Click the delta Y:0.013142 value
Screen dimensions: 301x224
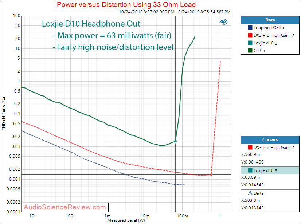(x=253, y=208)
